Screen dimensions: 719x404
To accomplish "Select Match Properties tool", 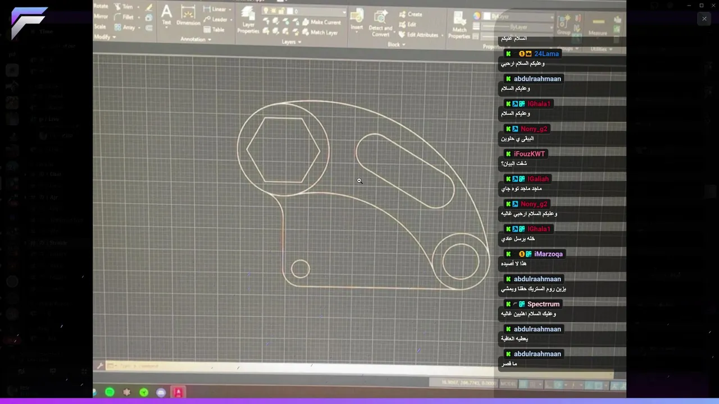I will point(459,26).
